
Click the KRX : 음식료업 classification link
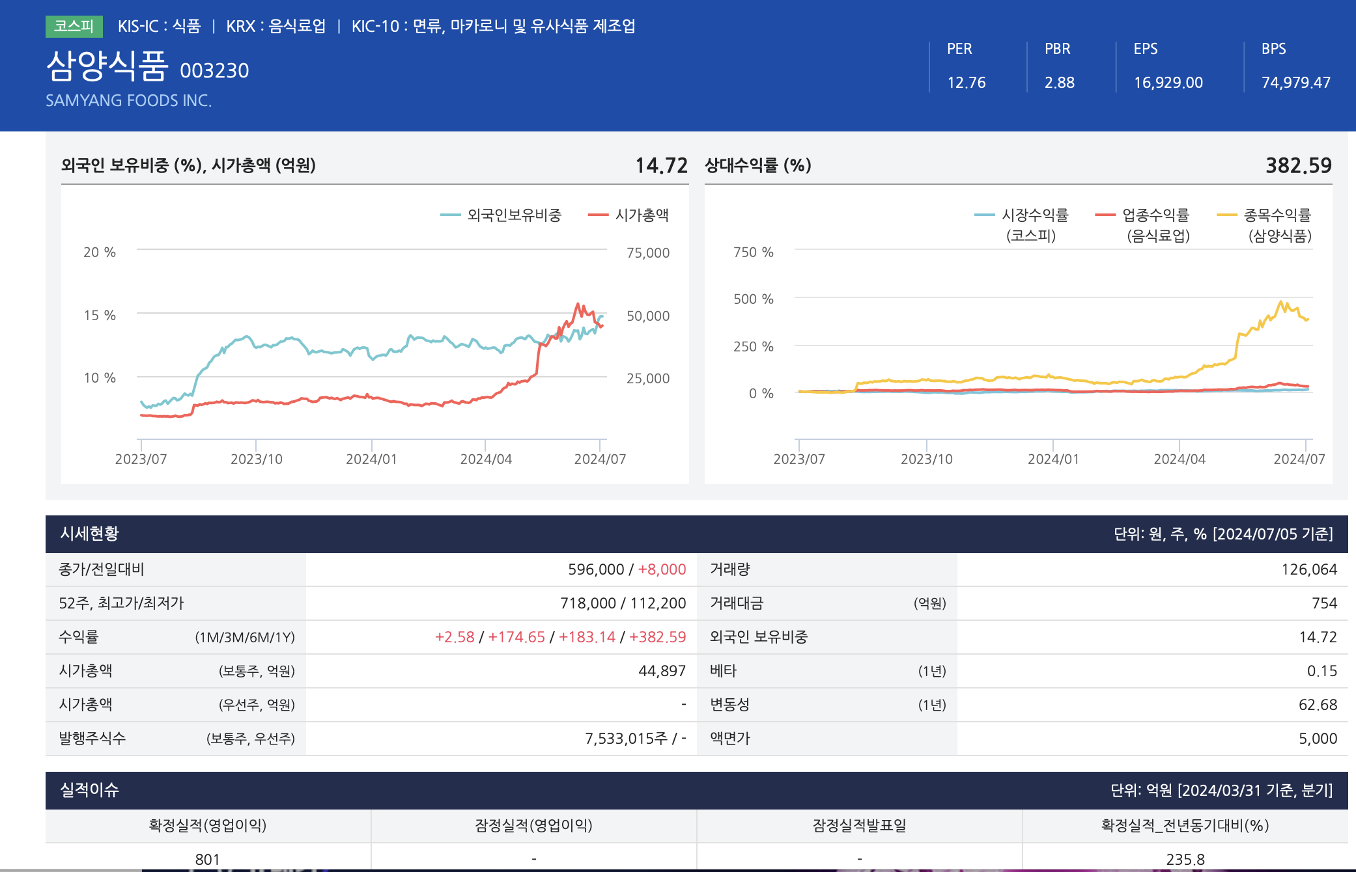pyautogui.click(x=275, y=26)
